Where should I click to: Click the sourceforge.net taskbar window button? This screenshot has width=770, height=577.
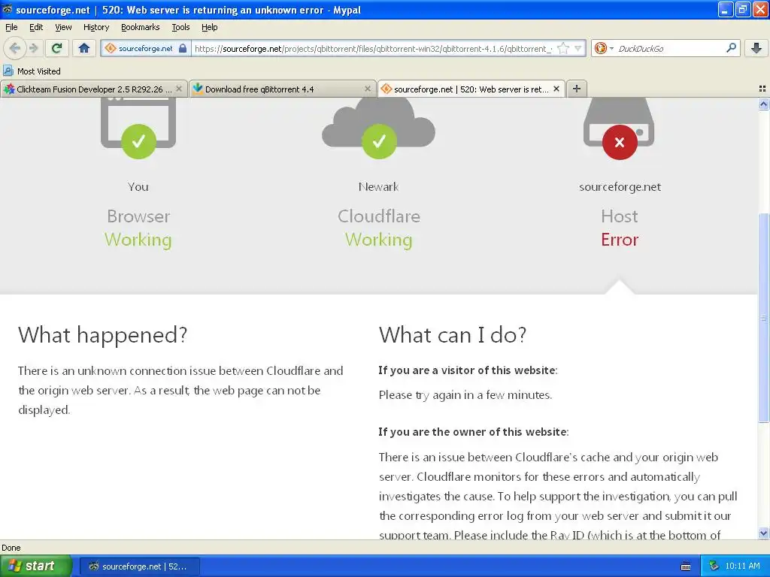click(139, 566)
